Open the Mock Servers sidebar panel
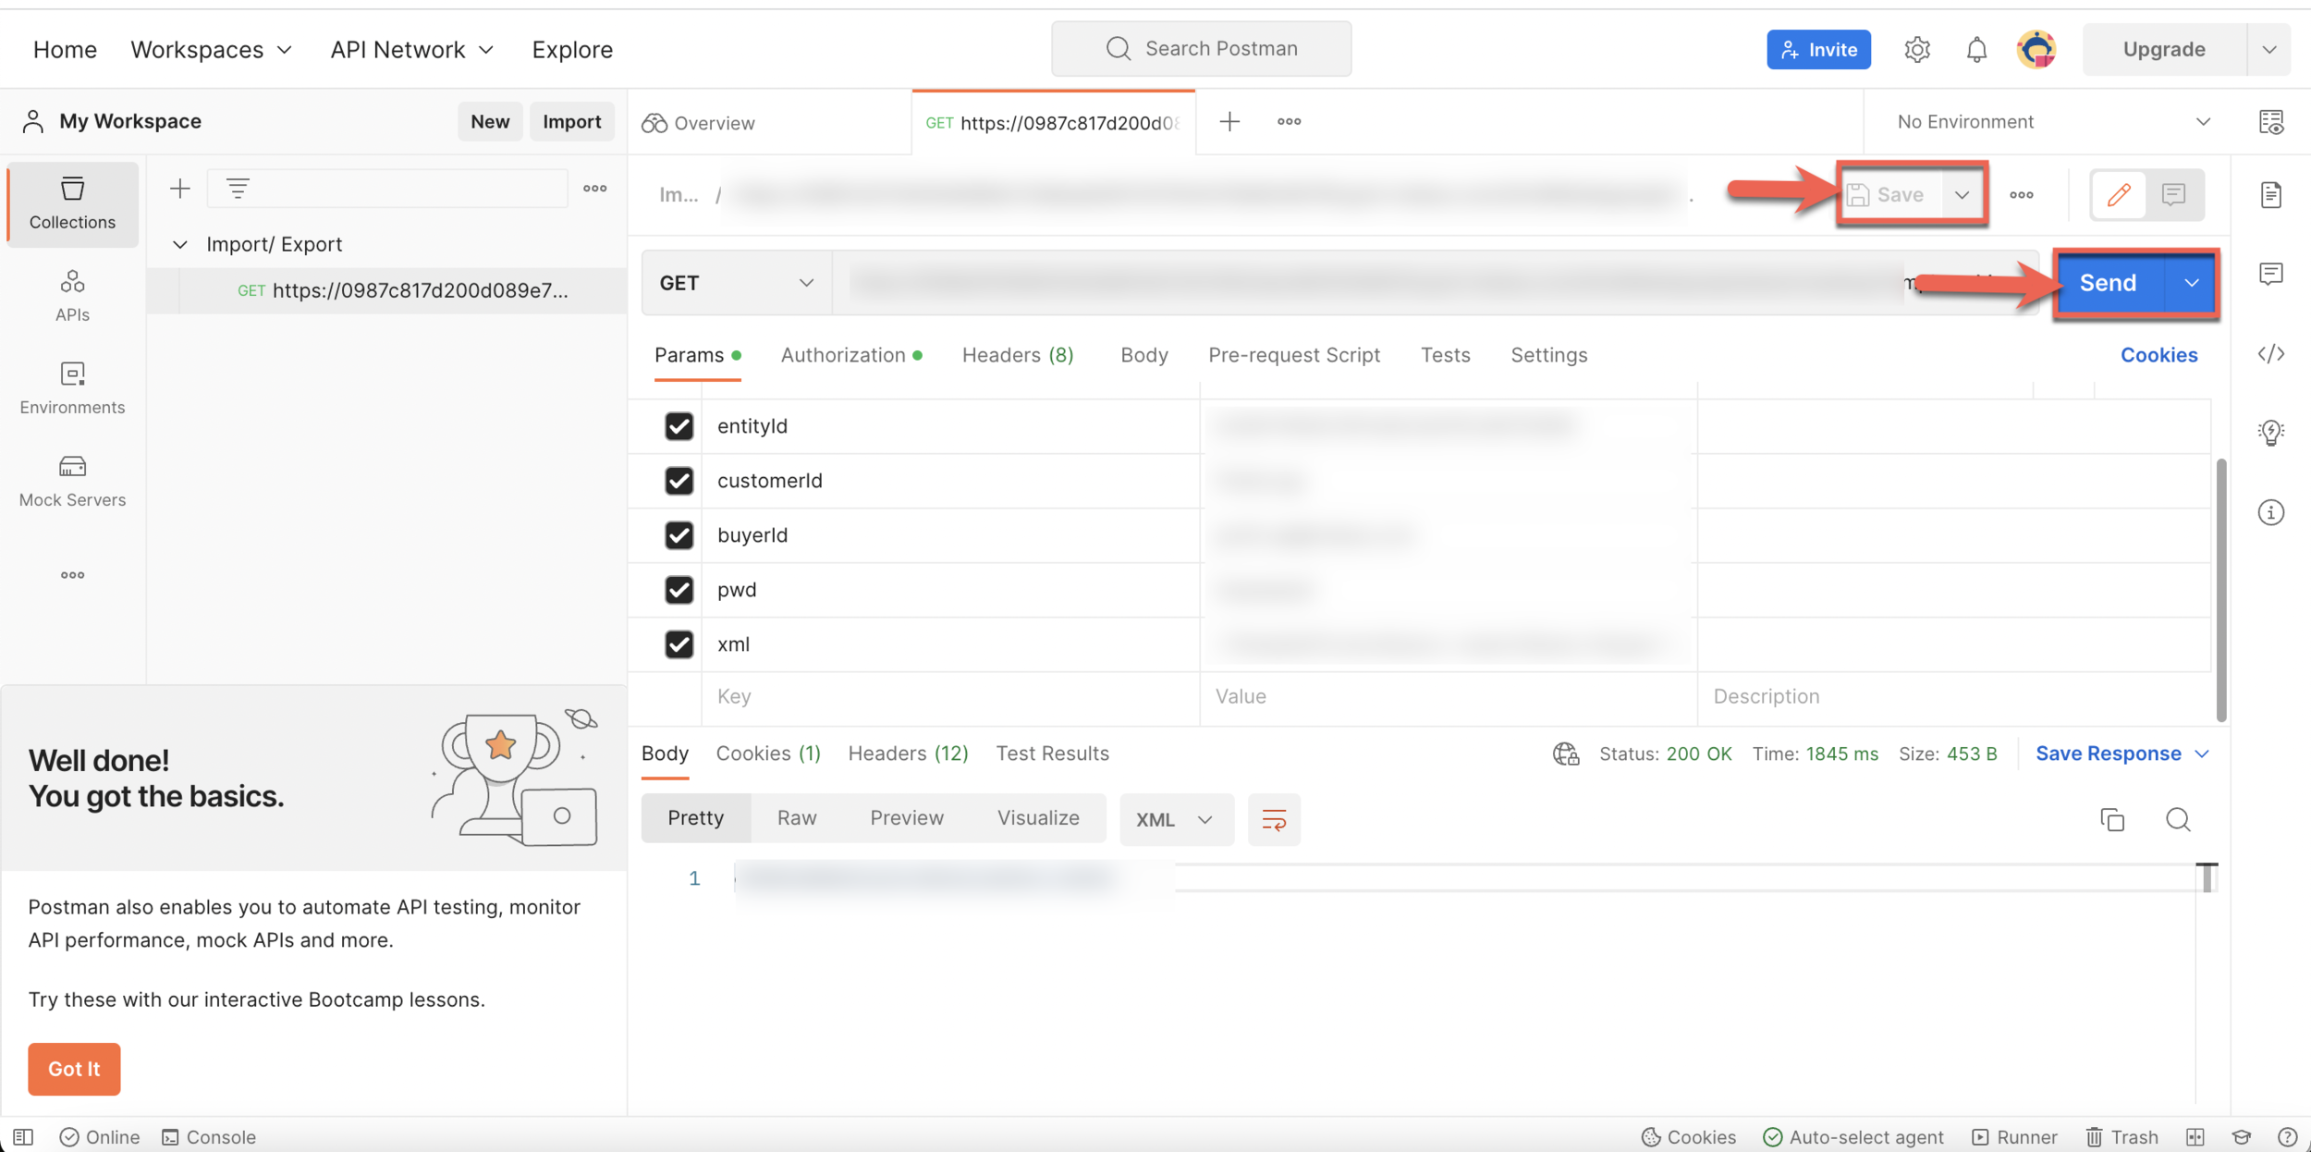Viewport: 2311px width, 1152px height. (x=72, y=481)
